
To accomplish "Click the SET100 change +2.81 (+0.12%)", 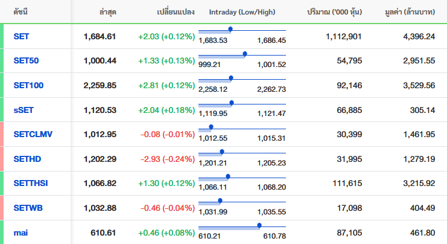I will pyautogui.click(x=166, y=85).
